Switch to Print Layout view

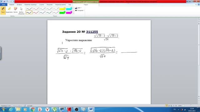click(x=167, y=106)
